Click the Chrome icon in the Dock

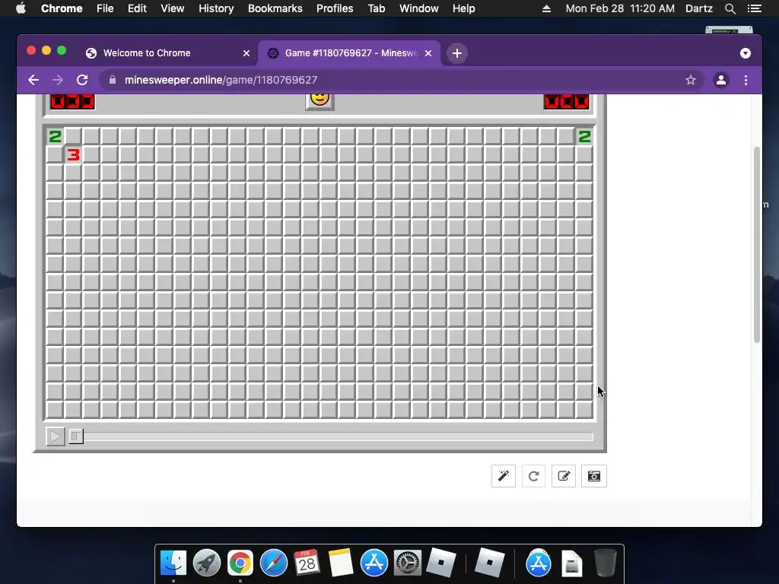tap(240, 563)
